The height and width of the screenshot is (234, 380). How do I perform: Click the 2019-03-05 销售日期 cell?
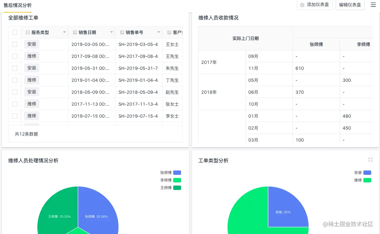coord(91,44)
